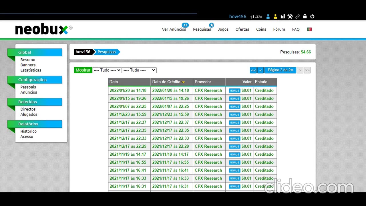This screenshot has height=206, width=366.
Task: Click the power logout icon
Action: [x=312, y=17]
